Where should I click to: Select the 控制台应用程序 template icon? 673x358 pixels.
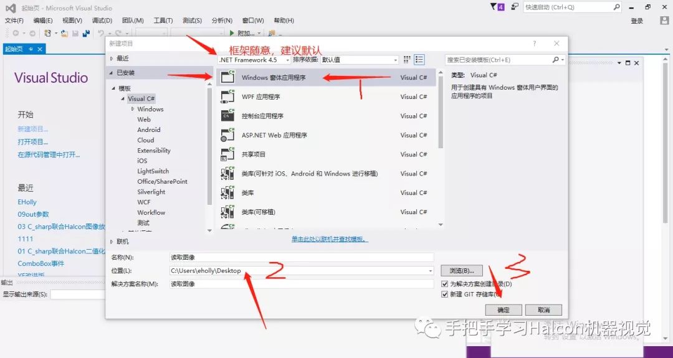[x=227, y=116]
